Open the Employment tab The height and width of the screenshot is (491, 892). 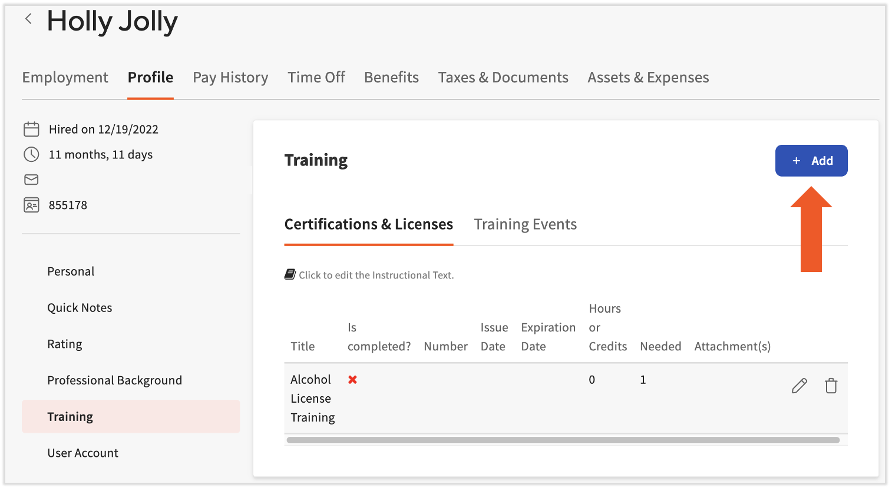coord(65,78)
